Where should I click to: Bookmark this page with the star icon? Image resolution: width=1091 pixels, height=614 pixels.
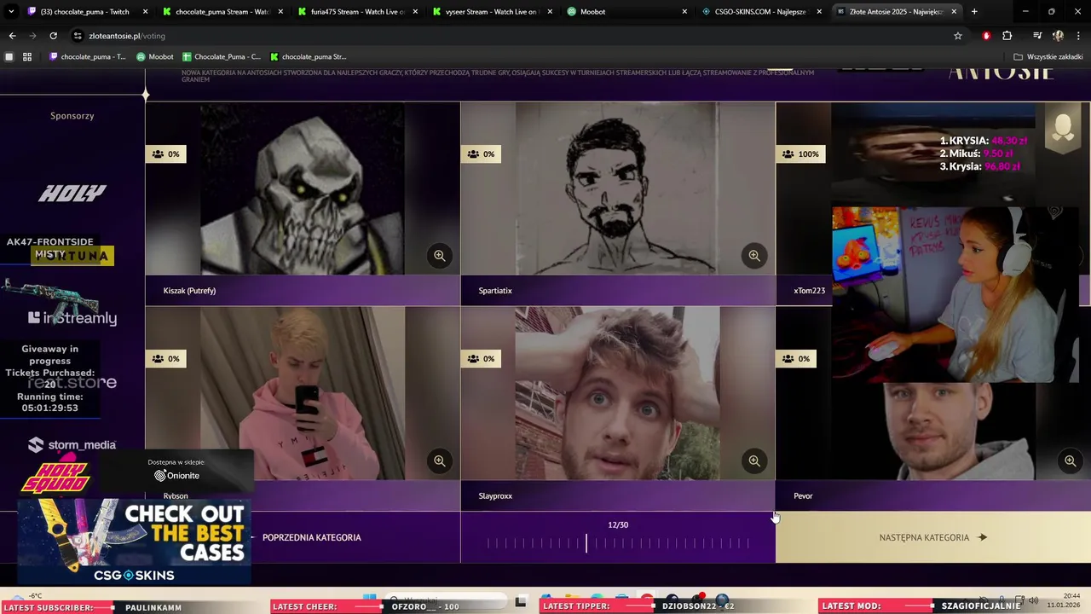[x=958, y=36]
